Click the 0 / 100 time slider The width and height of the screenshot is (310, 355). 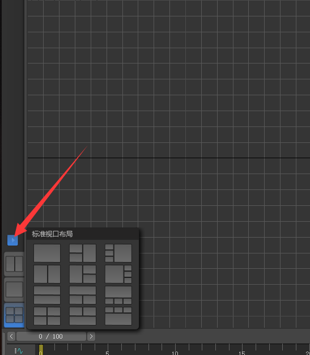point(51,336)
